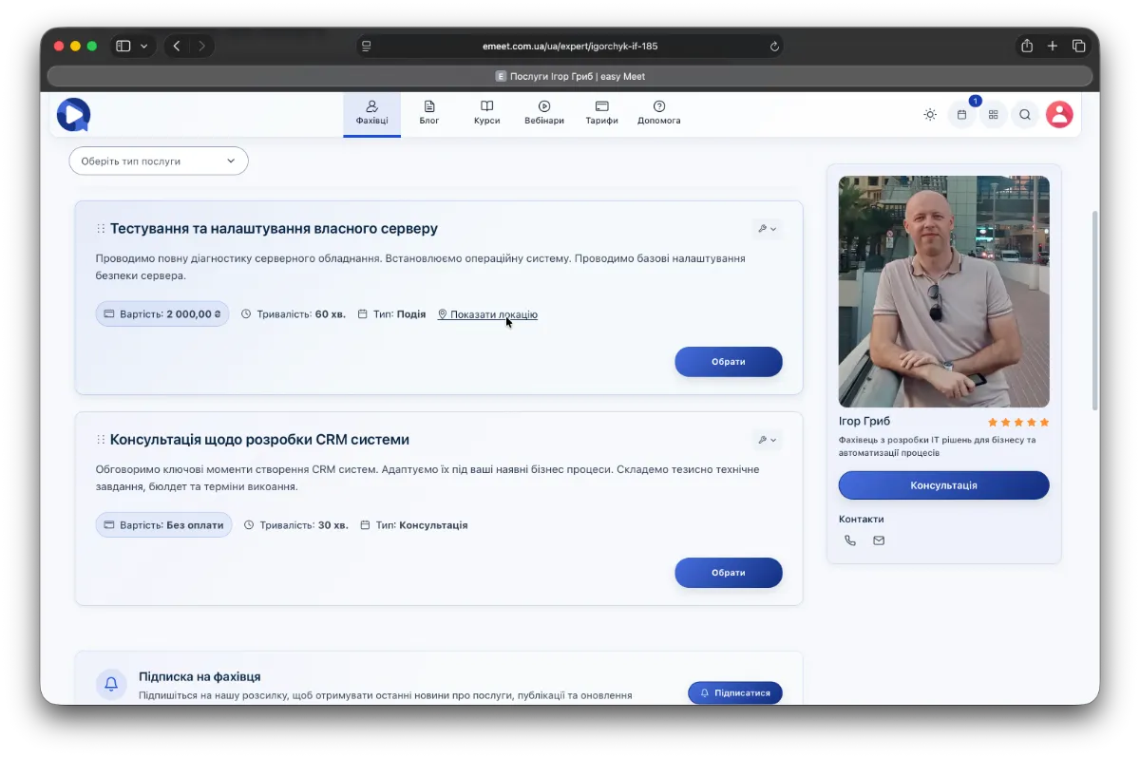The image size is (1140, 758).
Task: Click the email envelope contact icon
Action: [x=879, y=540]
